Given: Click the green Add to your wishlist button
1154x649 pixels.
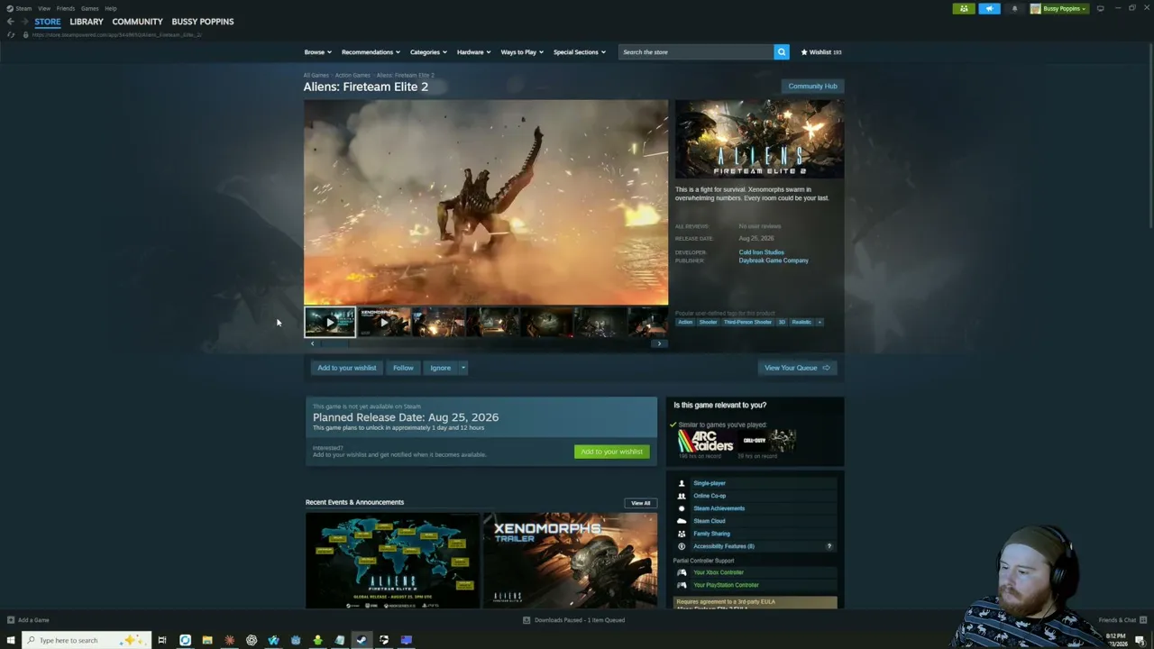Looking at the screenshot, I should pos(611,452).
